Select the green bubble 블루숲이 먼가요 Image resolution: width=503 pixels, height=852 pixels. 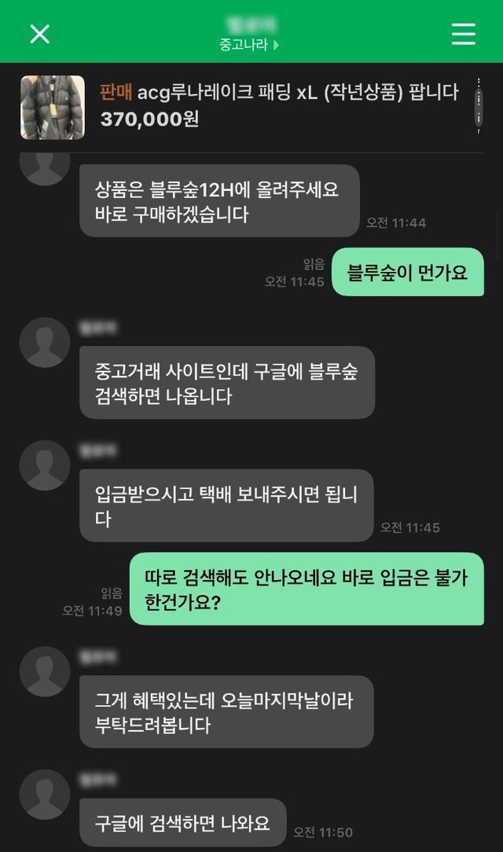pyautogui.click(x=407, y=272)
